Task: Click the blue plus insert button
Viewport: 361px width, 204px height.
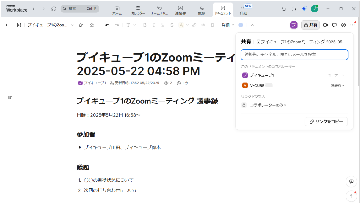Action: point(241,25)
